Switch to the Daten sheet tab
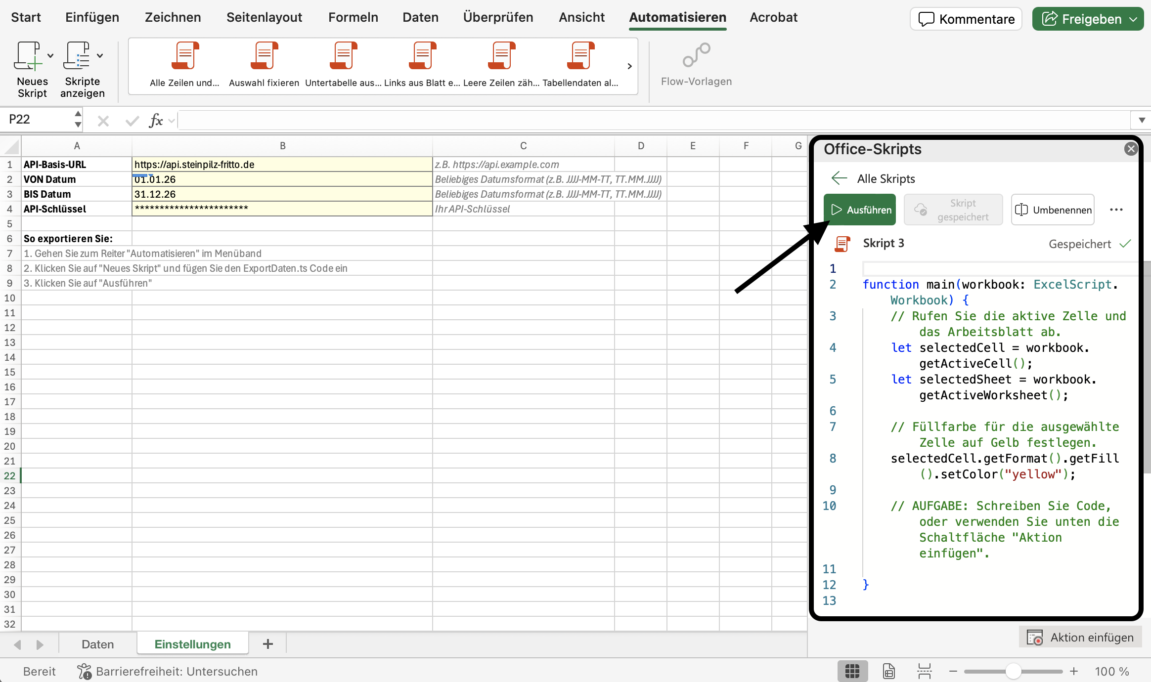The width and height of the screenshot is (1151, 682). point(97,644)
